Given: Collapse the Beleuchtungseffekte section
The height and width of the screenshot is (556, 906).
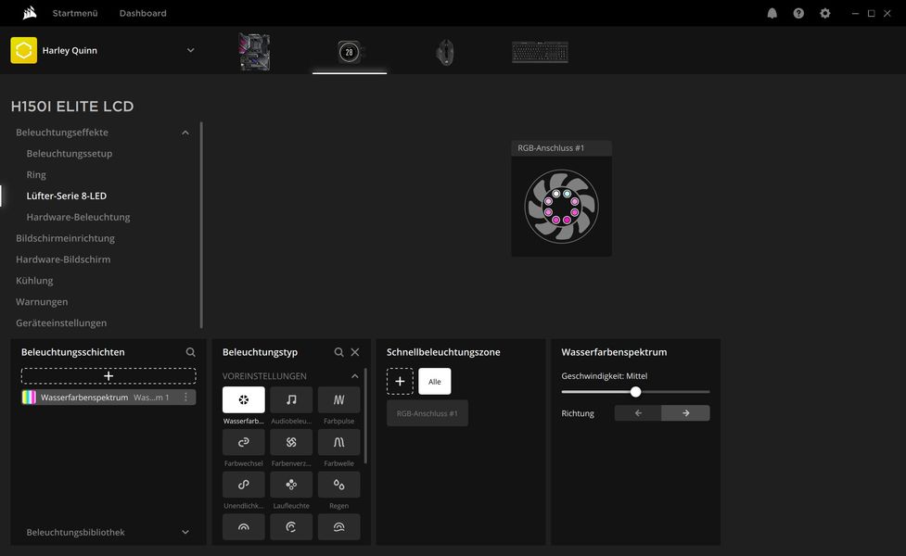Looking at the screenshot, I should pyautogui.click(x=185, y=133).
